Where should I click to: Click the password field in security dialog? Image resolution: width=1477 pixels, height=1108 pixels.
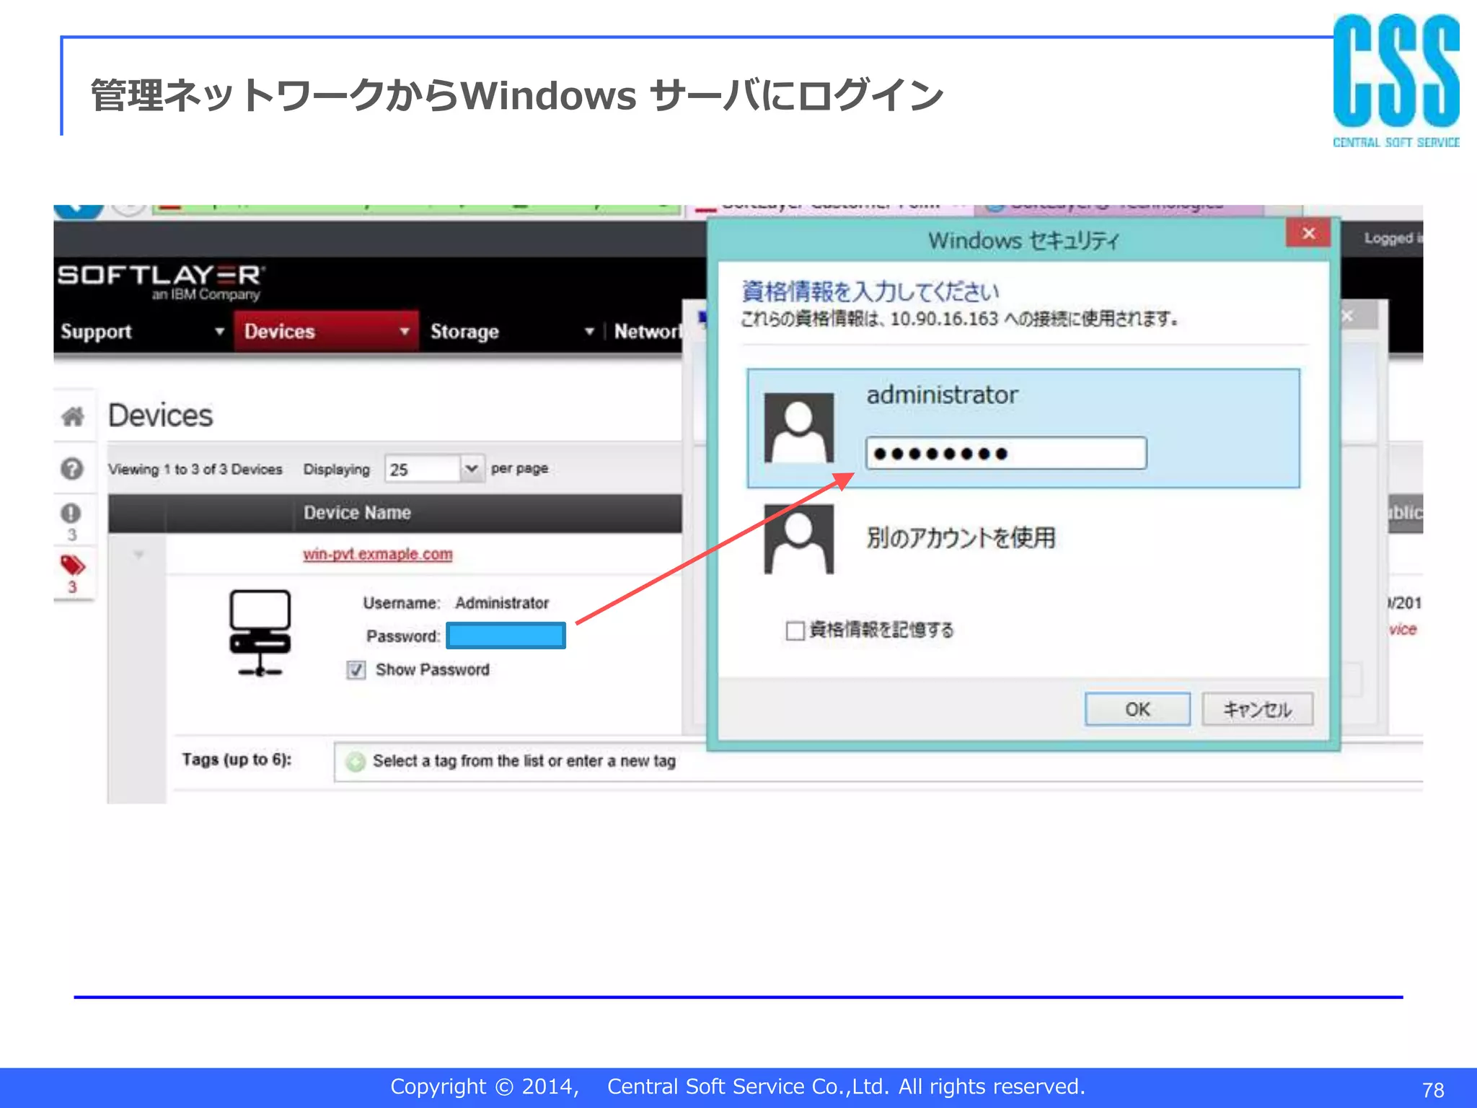point(1006,453)
